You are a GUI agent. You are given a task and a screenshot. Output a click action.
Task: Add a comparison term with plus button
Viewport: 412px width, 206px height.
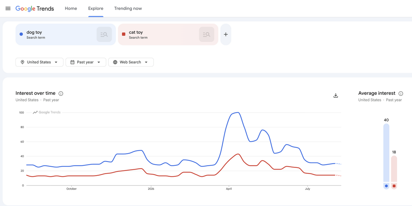pos(226,34)
